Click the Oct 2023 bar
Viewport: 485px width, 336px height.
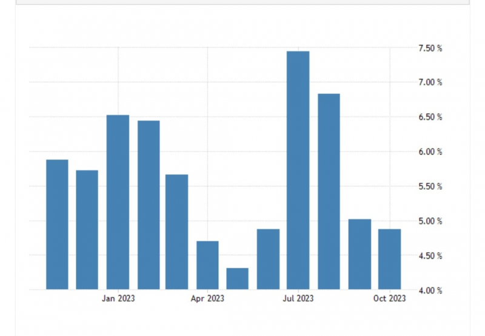(x=389, y=259)
